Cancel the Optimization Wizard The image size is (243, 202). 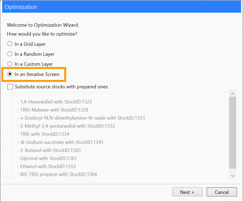pos(222,192)
